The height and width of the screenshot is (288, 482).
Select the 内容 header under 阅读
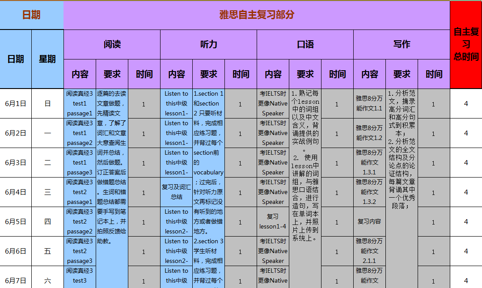point(80,74)
